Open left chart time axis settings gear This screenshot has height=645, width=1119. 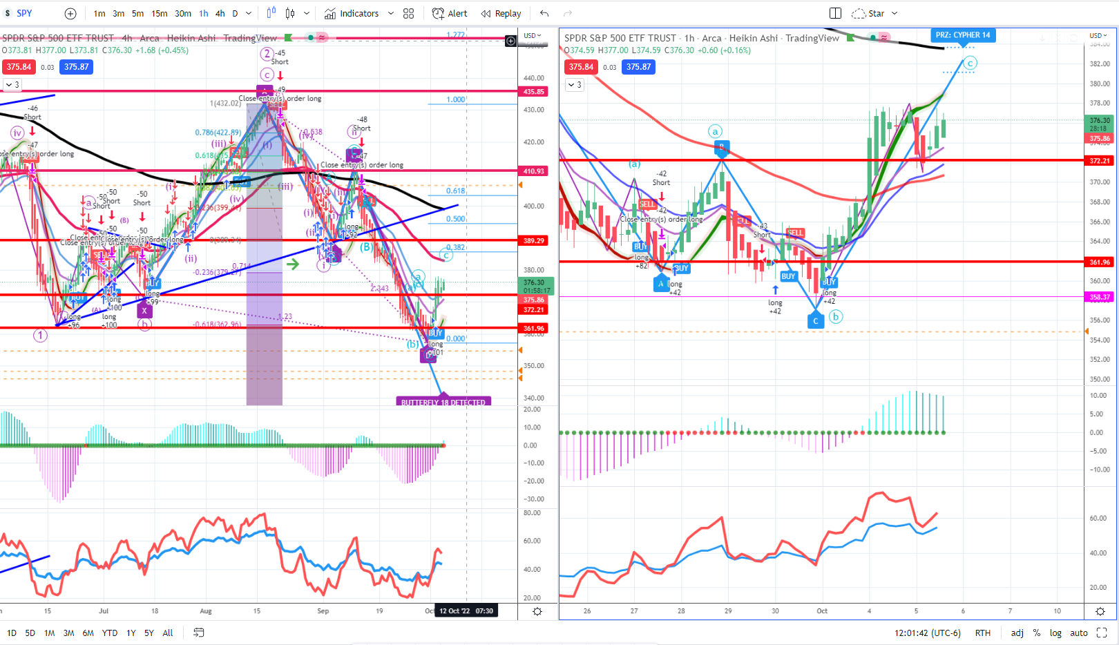[x=537, y=611]
